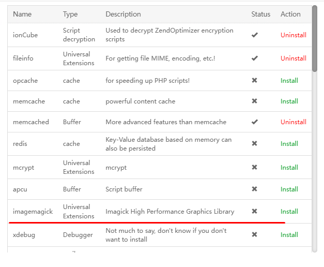
Task: Click the Name column header
Action: pyautogui.click(x=22, y=14)
